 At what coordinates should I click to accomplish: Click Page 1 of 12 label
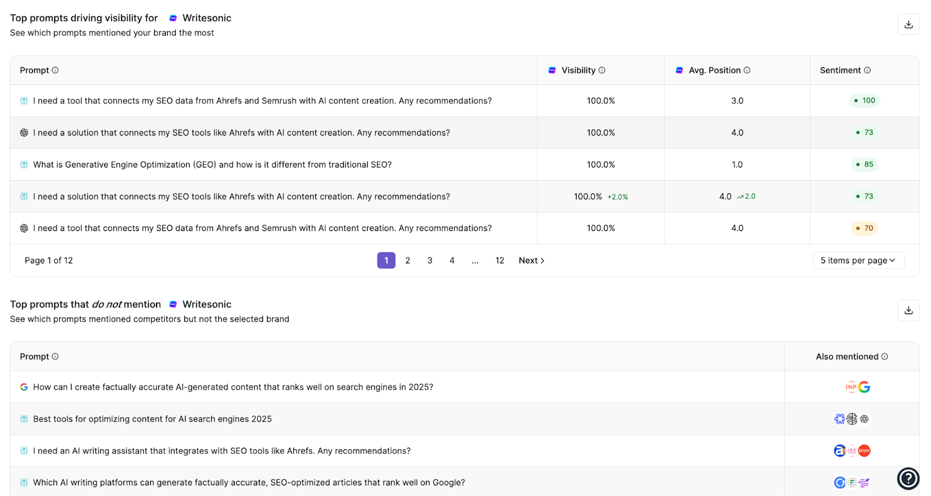pos(49,261)
